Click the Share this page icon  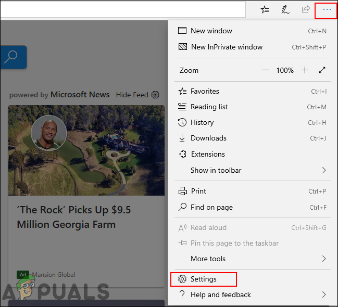[306, 9]
